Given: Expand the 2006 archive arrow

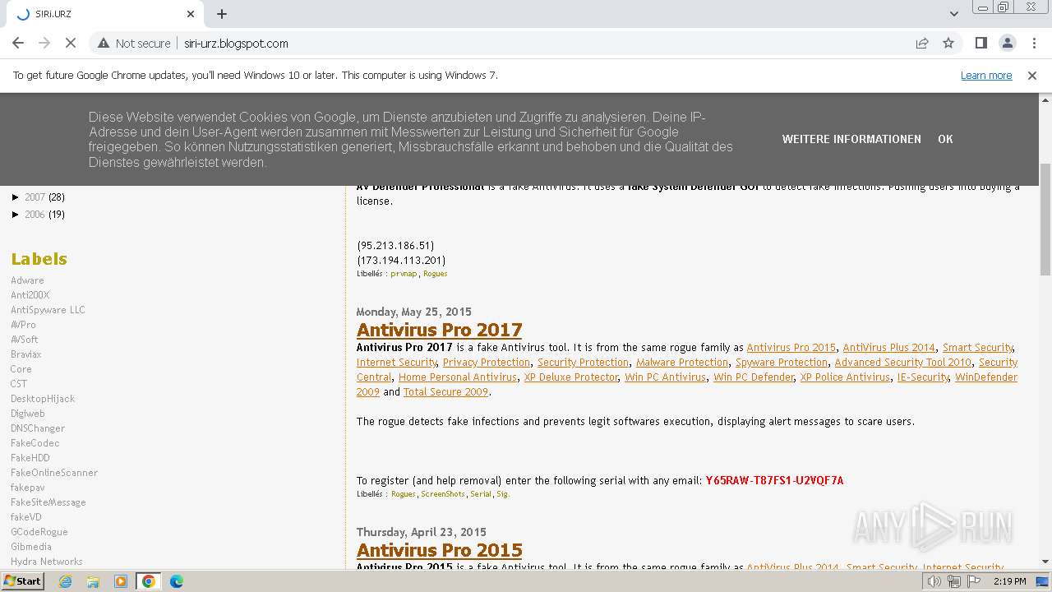Looking at the screenshot, I should 16,215.
